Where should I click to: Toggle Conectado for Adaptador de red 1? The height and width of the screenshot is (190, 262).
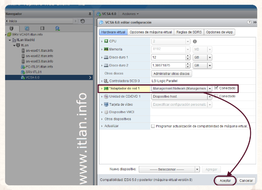(x=217, y=88)
